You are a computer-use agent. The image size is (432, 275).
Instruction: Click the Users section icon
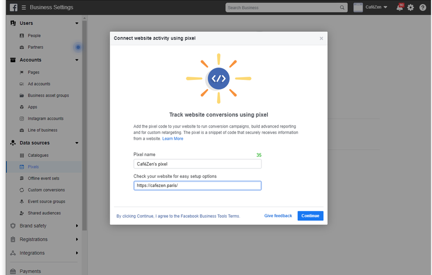[x=13, y=23]
